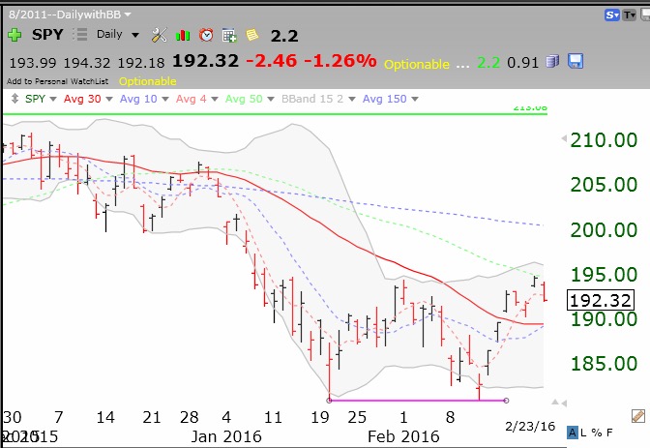Click Add to Personal WatchList
This screenshot has width=650, height=448.
pyautogui.click(x=58, y=81)
